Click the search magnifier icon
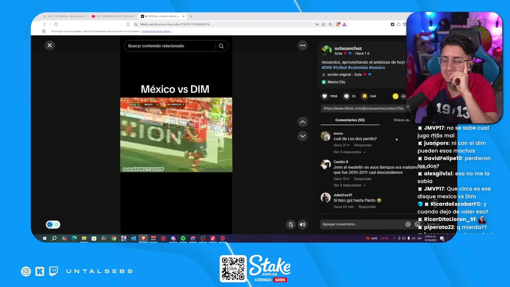 [x=221, y=46]
